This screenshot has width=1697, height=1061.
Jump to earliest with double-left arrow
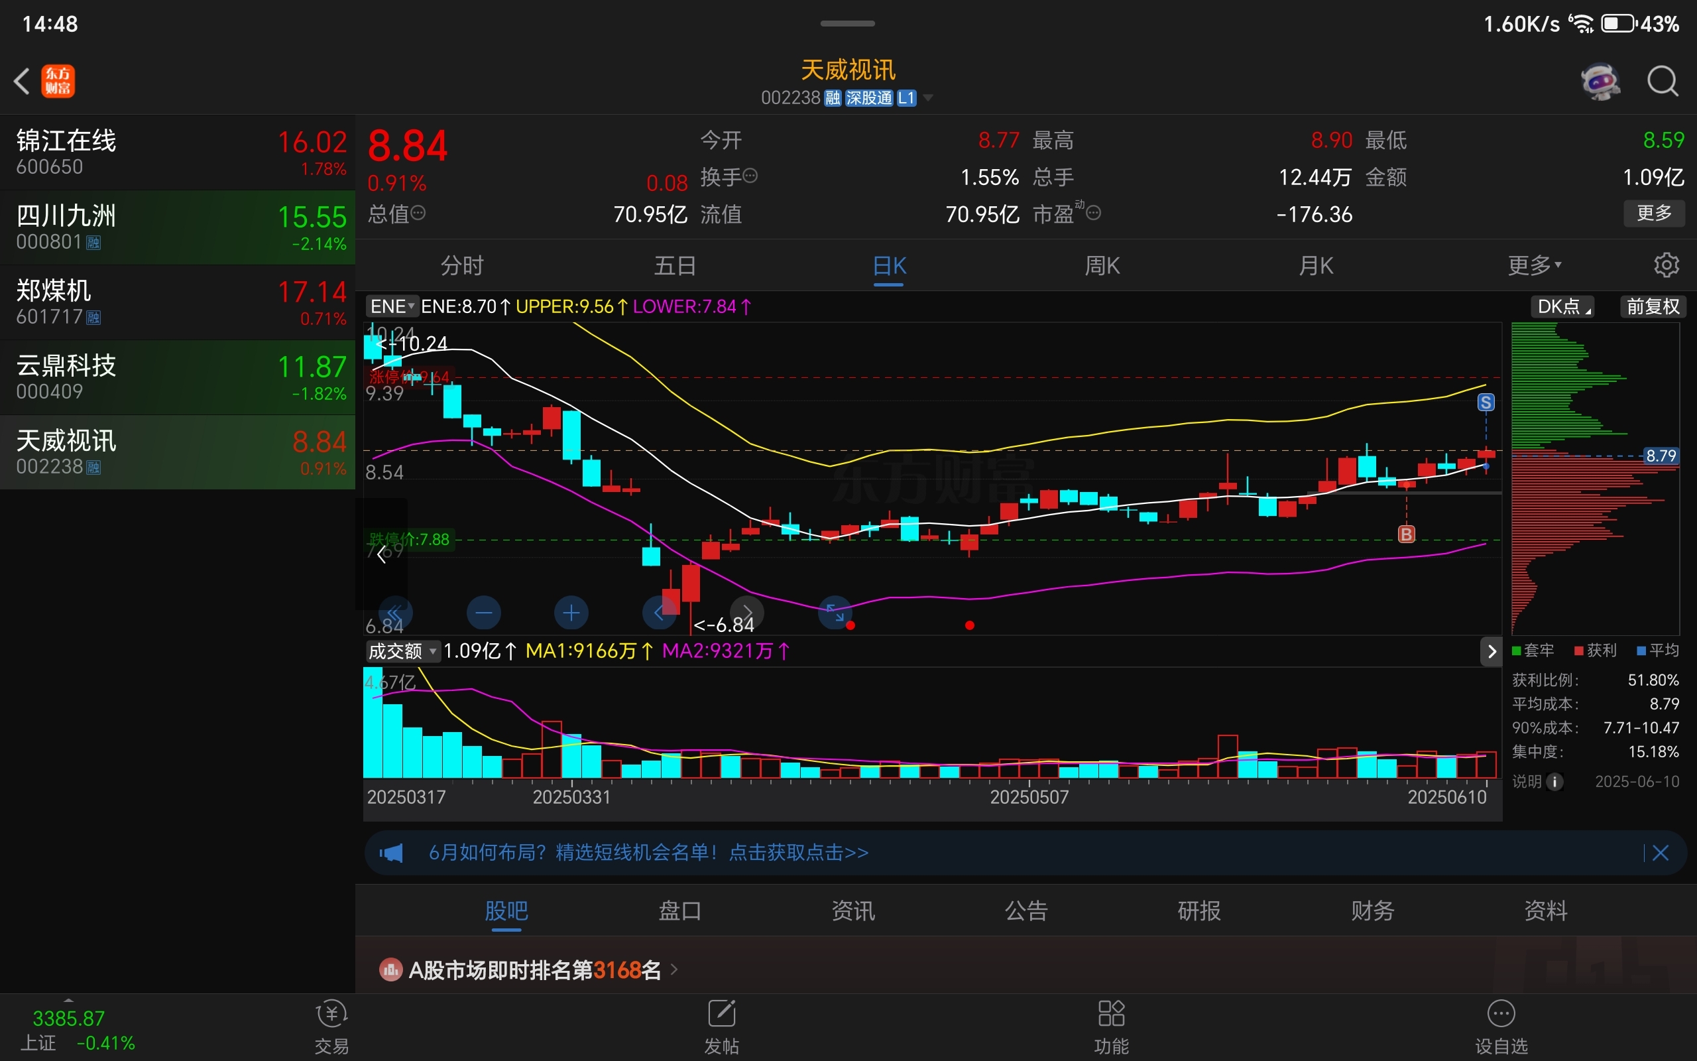(x=396, y=613)
